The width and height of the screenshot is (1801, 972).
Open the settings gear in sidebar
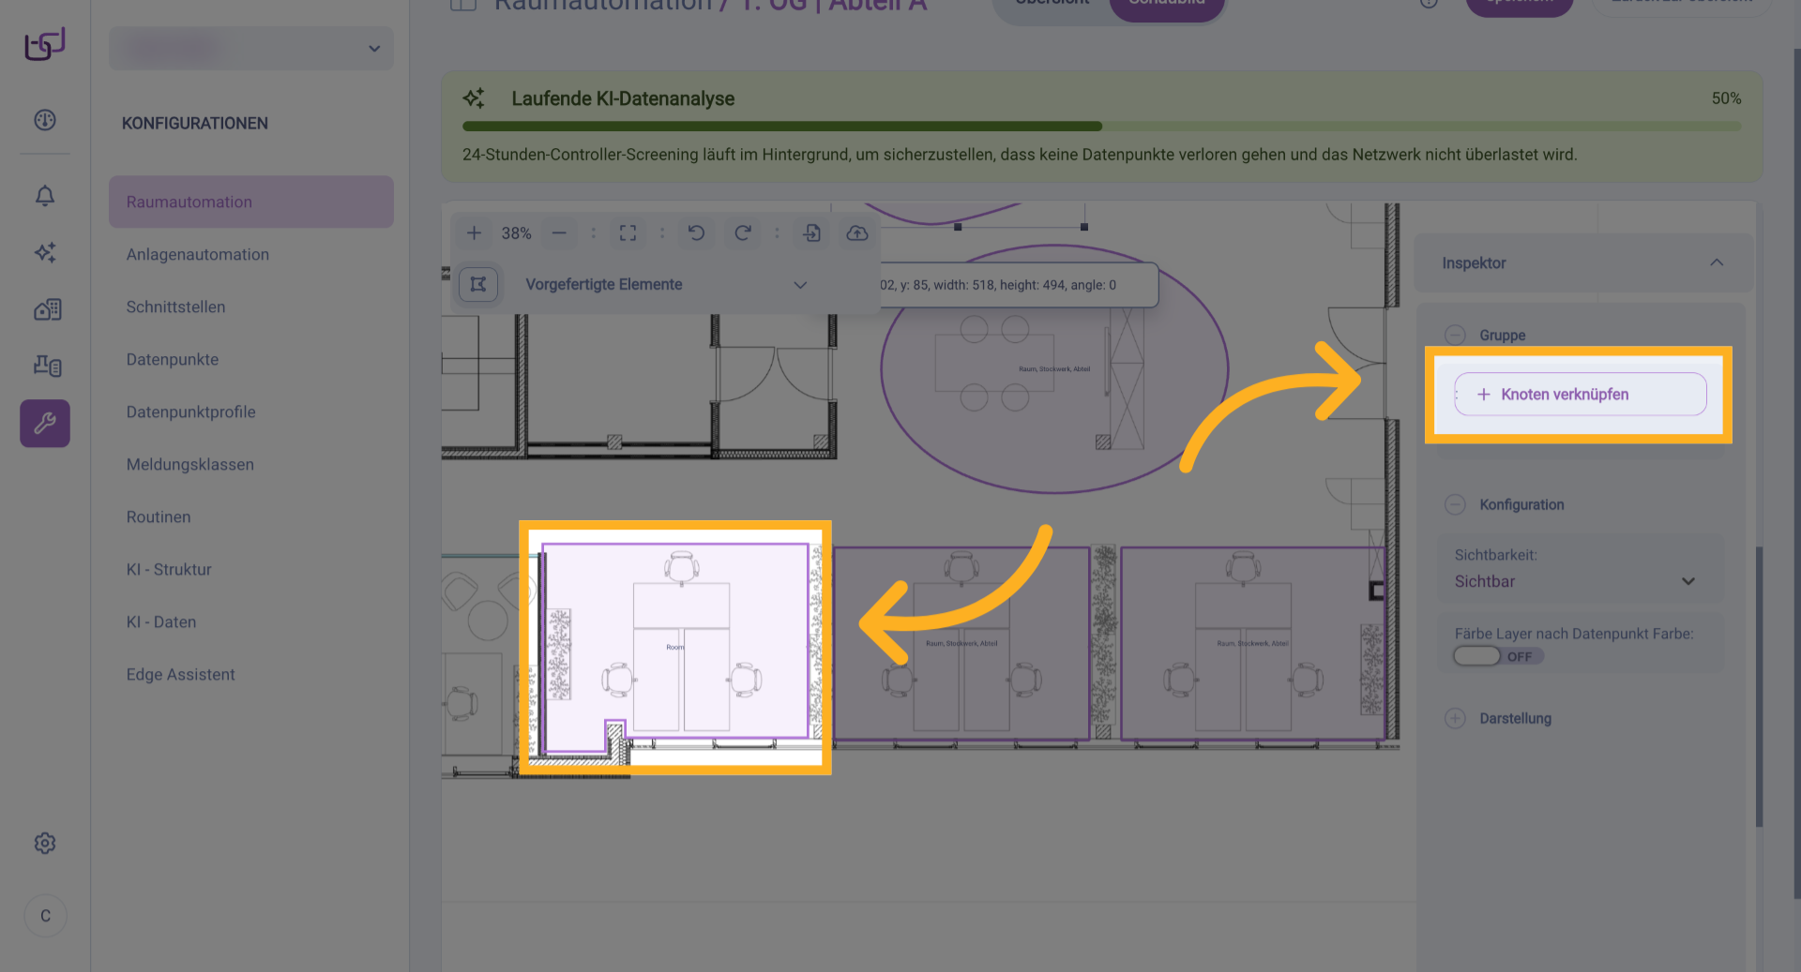pos(45,844)
